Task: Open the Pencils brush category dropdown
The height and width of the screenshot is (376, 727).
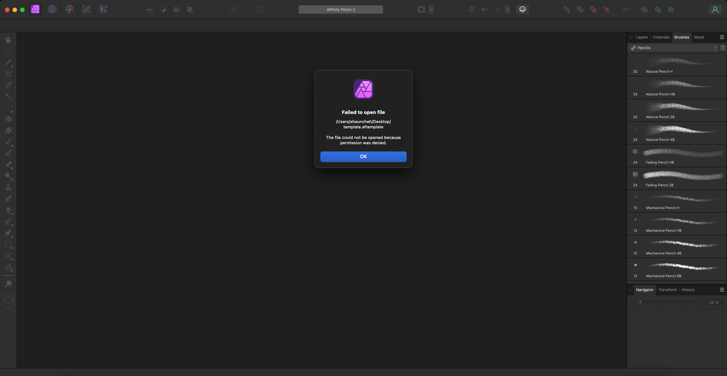Action: [674, 48]
